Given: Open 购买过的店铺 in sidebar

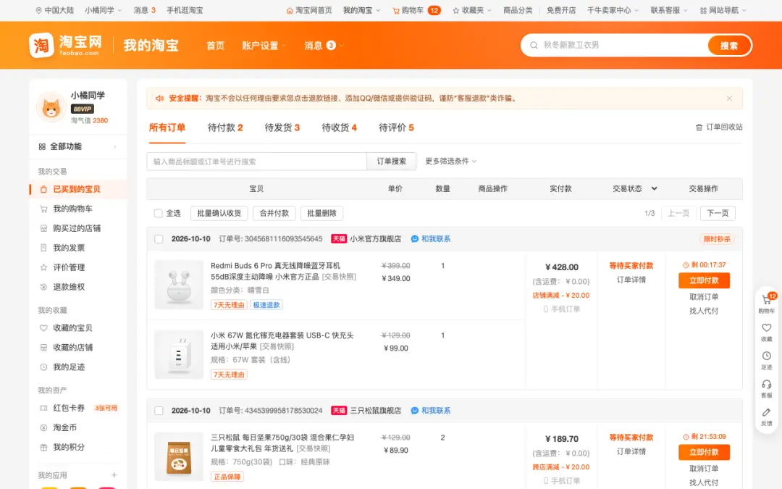Looking at the screenshot, I should click(76, 228).
